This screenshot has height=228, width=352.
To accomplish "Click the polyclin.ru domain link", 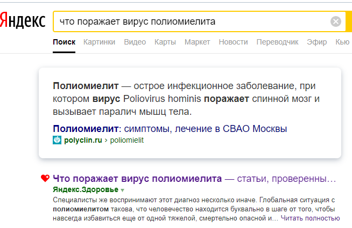I will tap(82, 140).
